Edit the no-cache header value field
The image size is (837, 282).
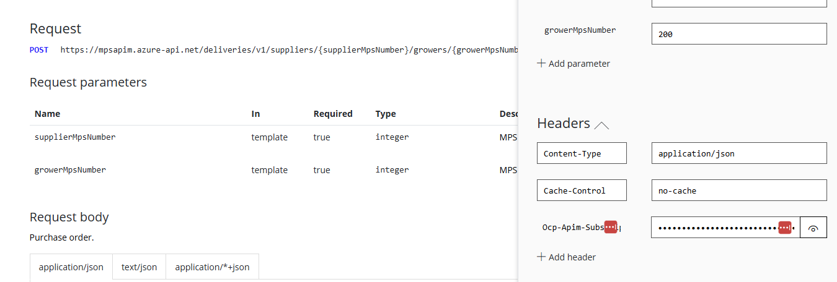pos(738,190)
